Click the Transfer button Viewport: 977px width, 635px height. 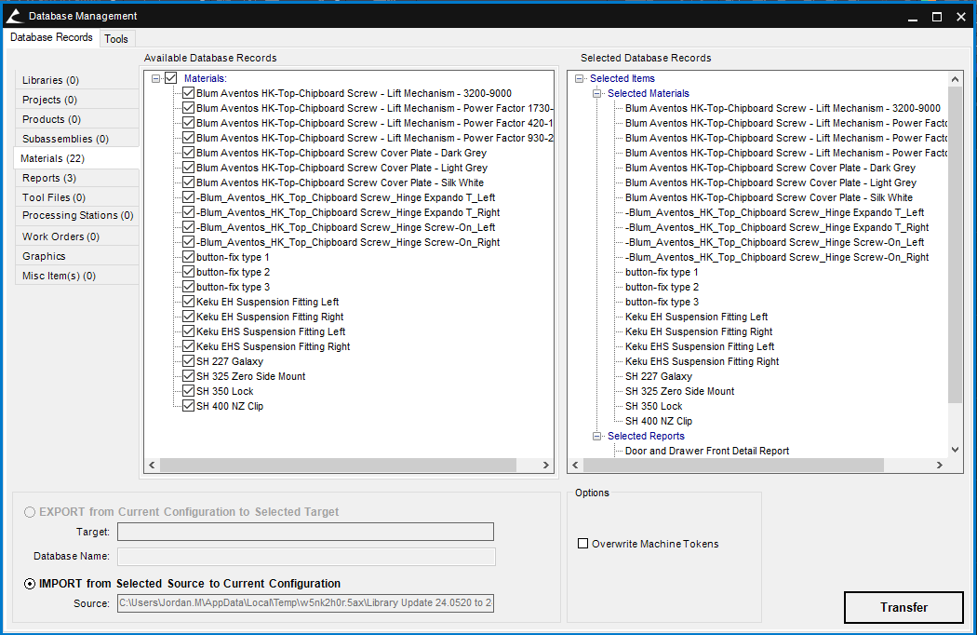[903, 607]
